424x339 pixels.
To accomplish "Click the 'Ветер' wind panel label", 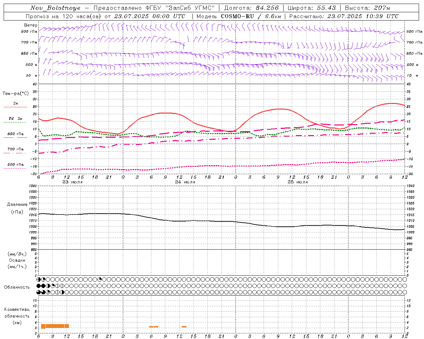I will coord(30,25).
